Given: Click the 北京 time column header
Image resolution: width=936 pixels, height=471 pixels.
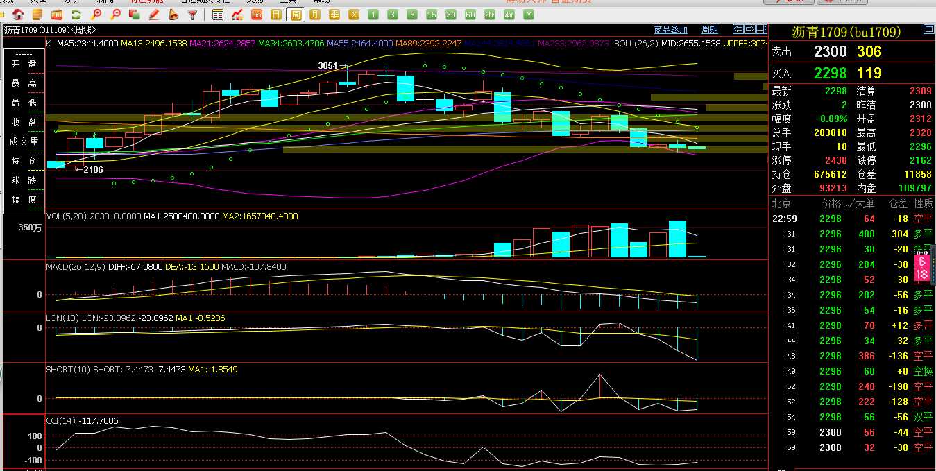Looking at the screenshot, I should [782, 204].
